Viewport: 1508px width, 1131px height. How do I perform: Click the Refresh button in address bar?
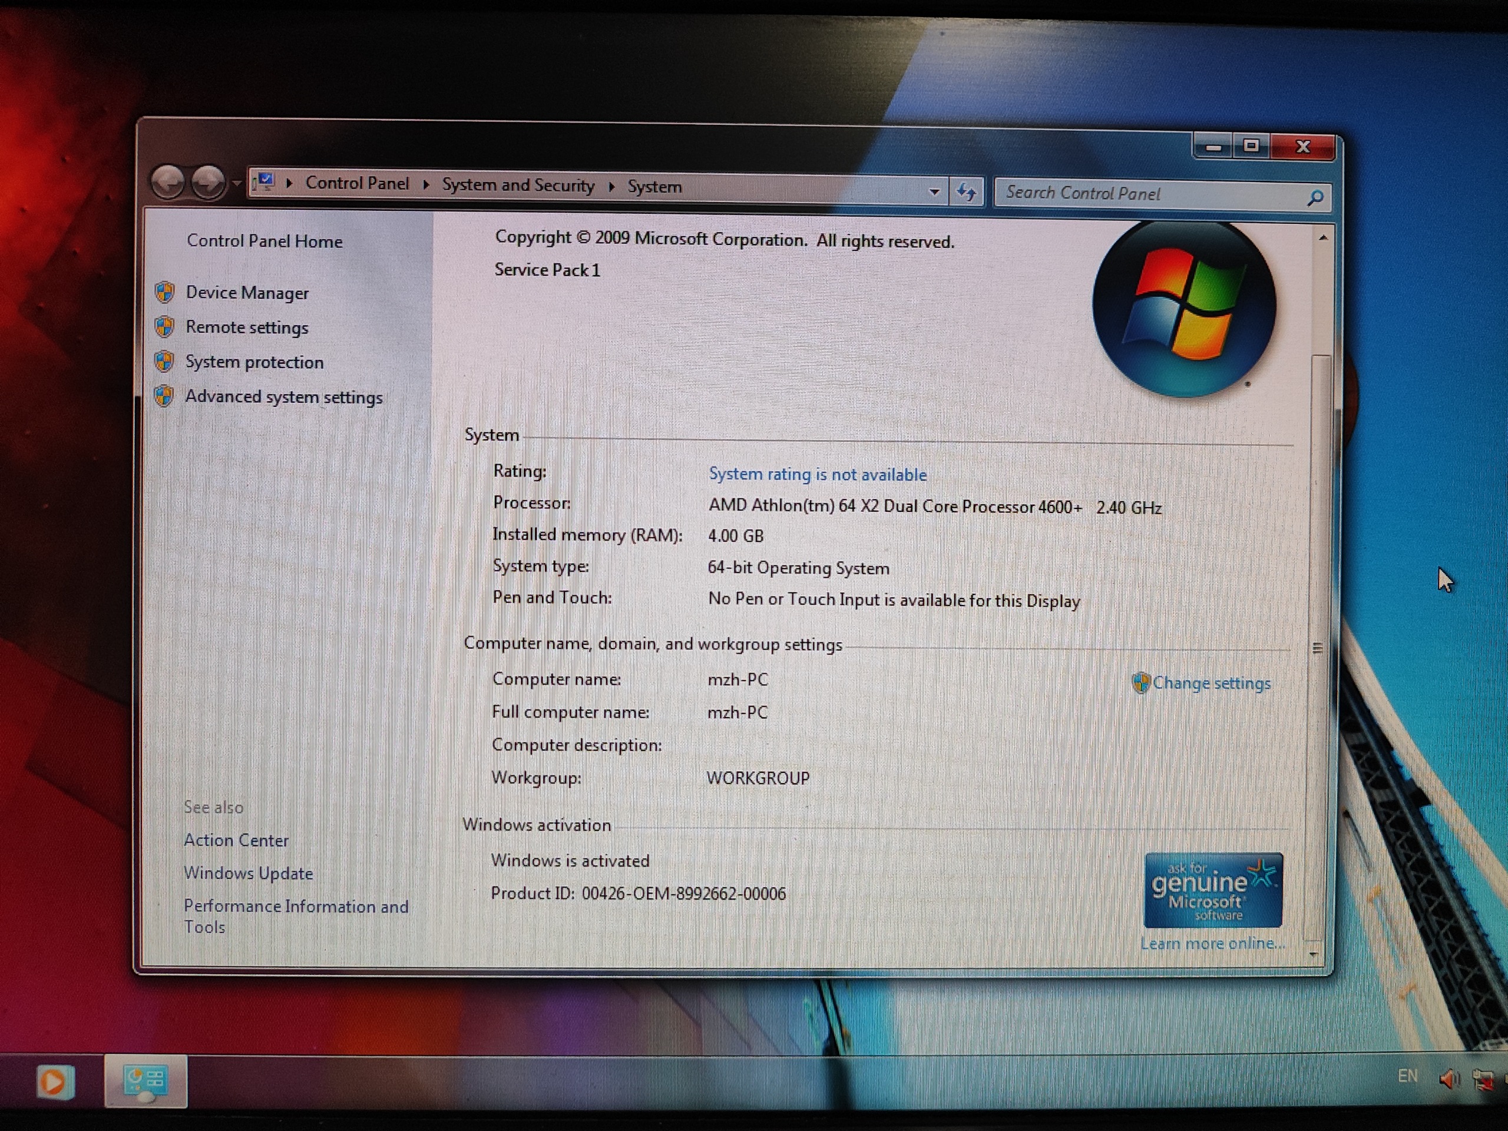(966, 192)
